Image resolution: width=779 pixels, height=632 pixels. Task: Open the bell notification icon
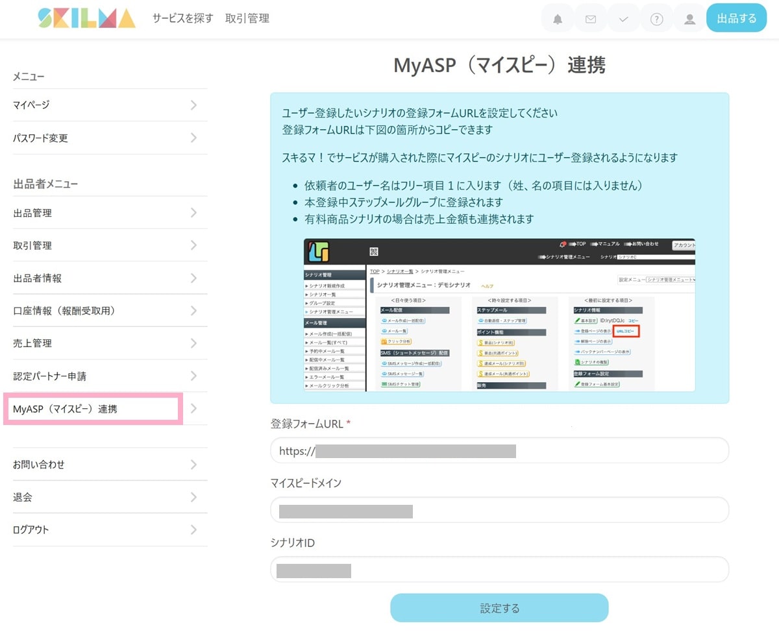(557, 18)
